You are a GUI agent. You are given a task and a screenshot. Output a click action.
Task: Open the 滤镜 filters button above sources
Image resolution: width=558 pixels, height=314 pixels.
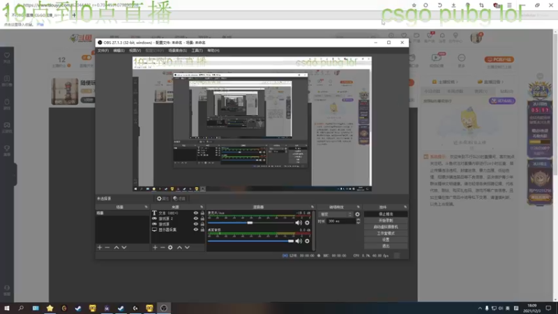(179, 199)
